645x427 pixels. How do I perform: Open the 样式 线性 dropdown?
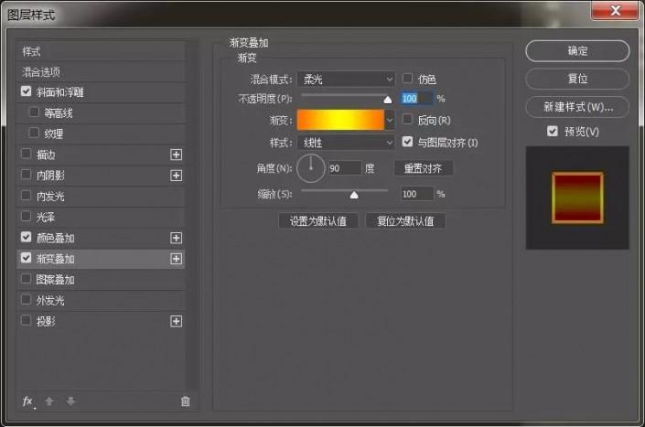click(x=346, y=143)
